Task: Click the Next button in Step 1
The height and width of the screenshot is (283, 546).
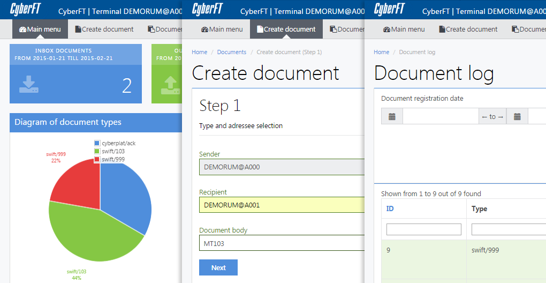Action: pyautogui.click(x=218, y=267)
